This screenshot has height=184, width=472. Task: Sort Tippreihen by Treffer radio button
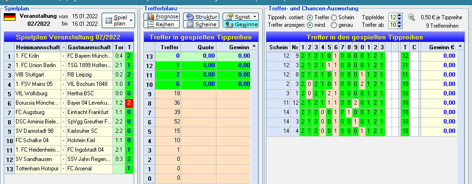coord(310,17)
